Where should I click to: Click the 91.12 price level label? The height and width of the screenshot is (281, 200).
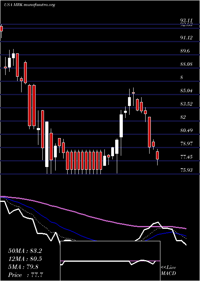186,38
